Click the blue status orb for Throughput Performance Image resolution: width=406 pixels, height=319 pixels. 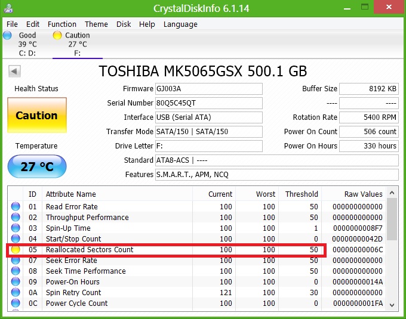pos(16,217)
